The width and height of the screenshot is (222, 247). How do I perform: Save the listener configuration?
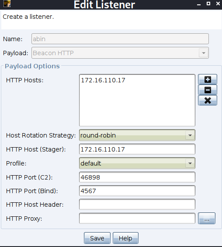97,238
